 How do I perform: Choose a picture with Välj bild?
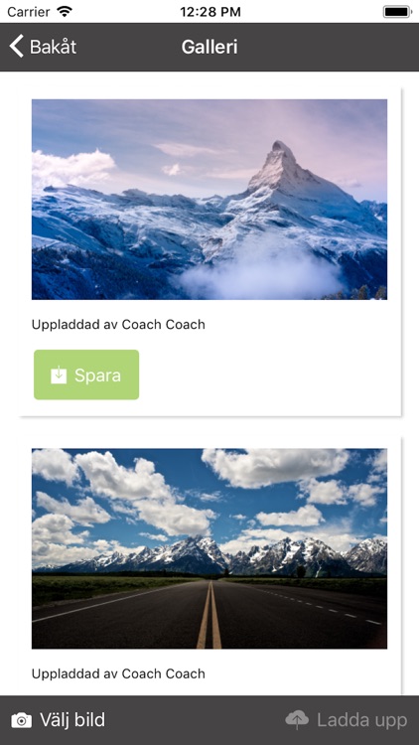pyautogui.click(x=72, y=720)
